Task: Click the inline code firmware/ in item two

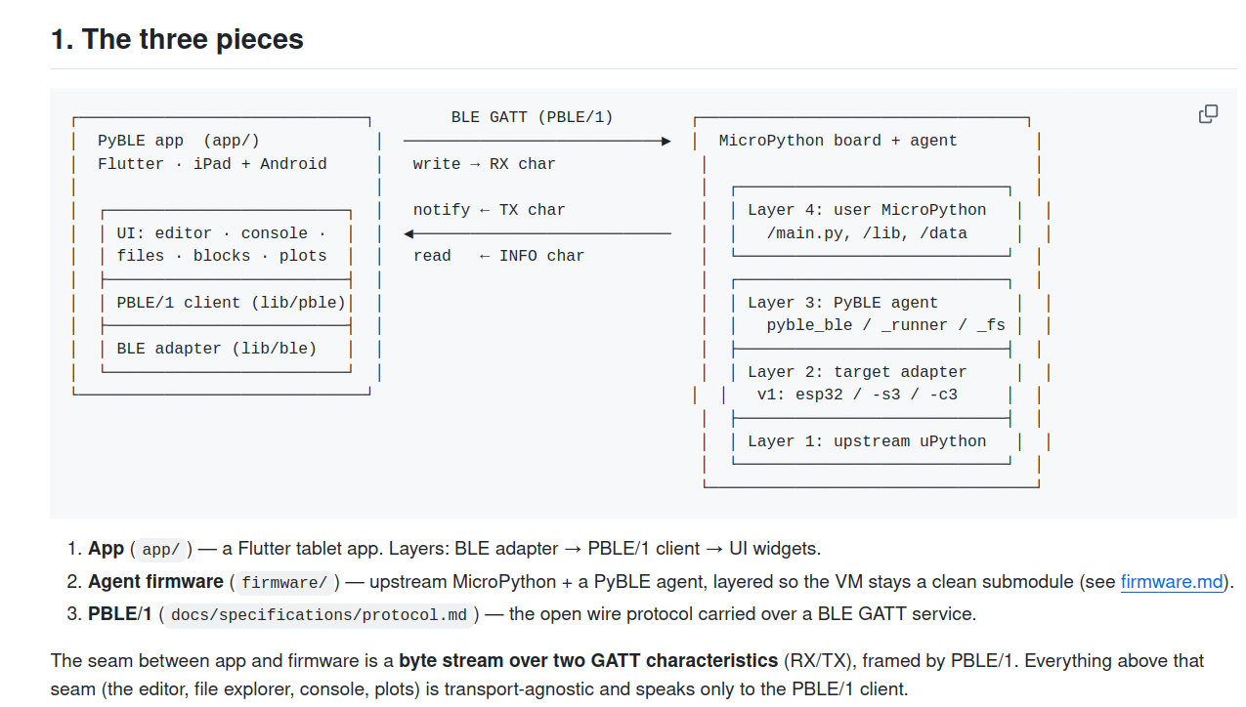Action: pos(284,583)
